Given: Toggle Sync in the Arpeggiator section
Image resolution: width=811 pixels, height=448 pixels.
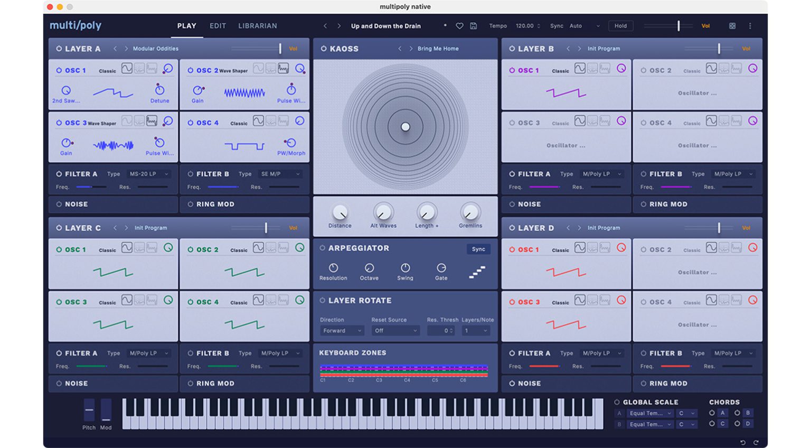Looking at the screenshot, I should (478, 249).
